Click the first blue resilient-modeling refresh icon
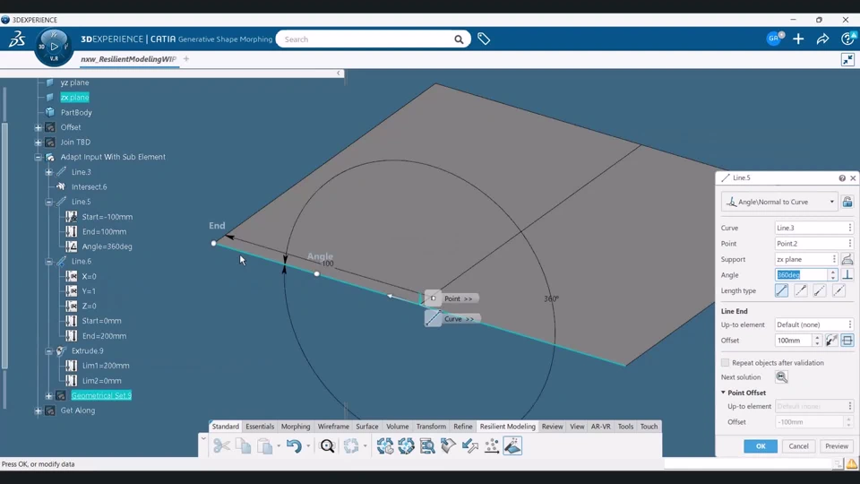 click(385, 445)
